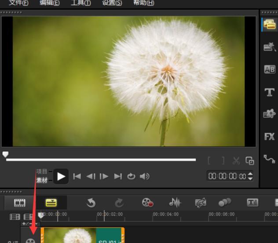The width and height of the screenshot is (278, 243).
Task: Enlarge the preview window
Action: click(x=249, y=161)
